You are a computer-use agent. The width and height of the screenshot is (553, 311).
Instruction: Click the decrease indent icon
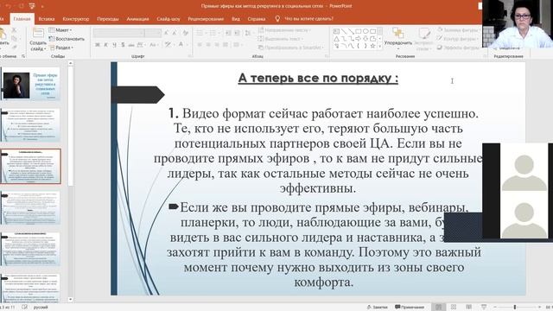[x=228, y=33]
